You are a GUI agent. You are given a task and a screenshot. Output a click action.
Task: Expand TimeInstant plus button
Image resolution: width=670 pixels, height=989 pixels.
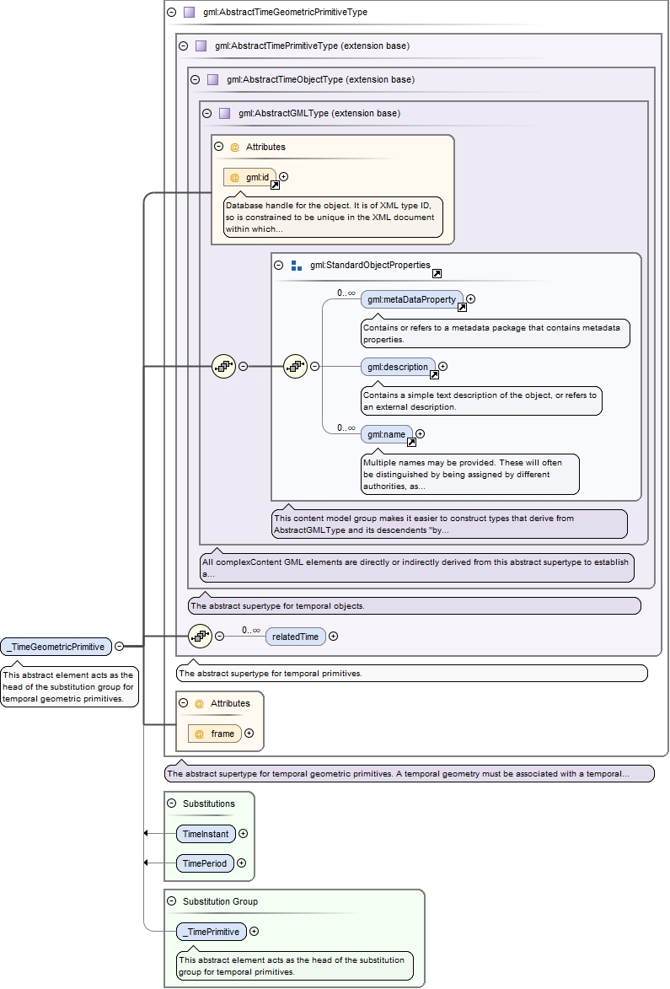click(244, 833)
